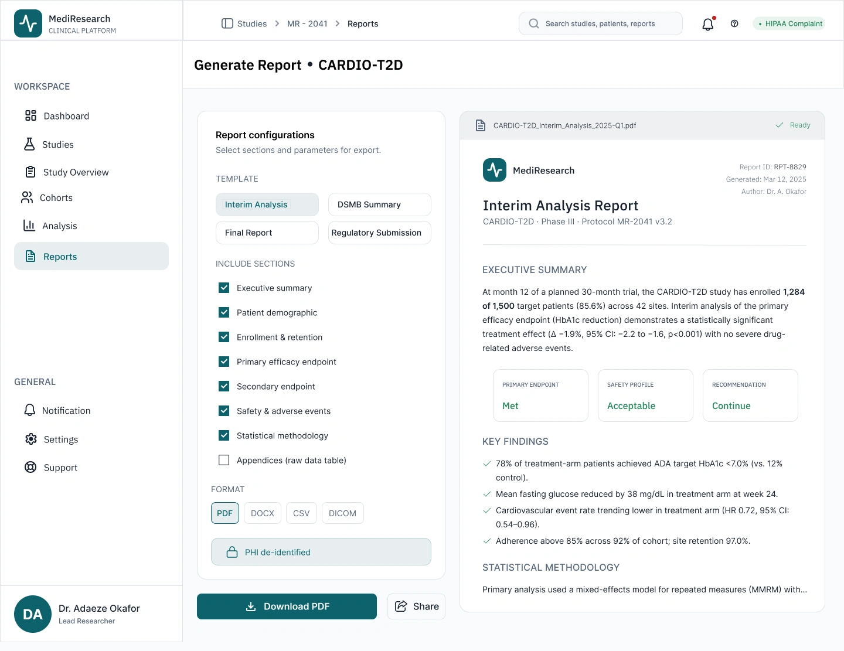Select the DSMB Summary template
The height and width of the screenshot is (651, 844).
(x=379, y=204)
